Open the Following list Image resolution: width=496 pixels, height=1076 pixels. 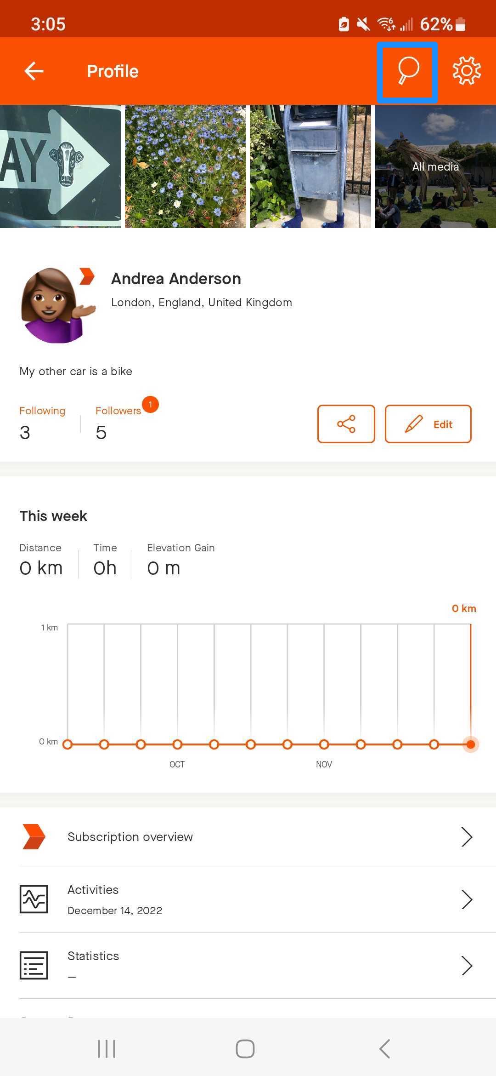pos(42,423)
